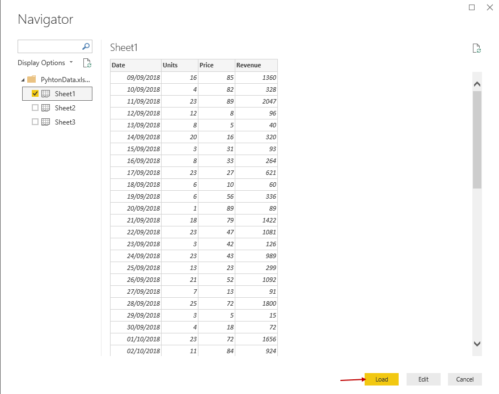
Task: Maximize the Navigator window
Action: click(x=472, y=7)
